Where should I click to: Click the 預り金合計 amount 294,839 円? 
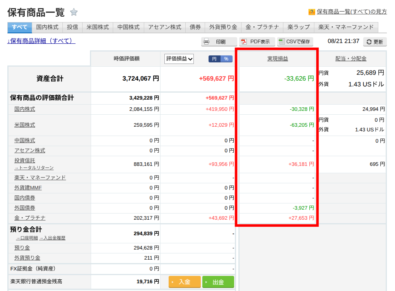pos(147,234)
